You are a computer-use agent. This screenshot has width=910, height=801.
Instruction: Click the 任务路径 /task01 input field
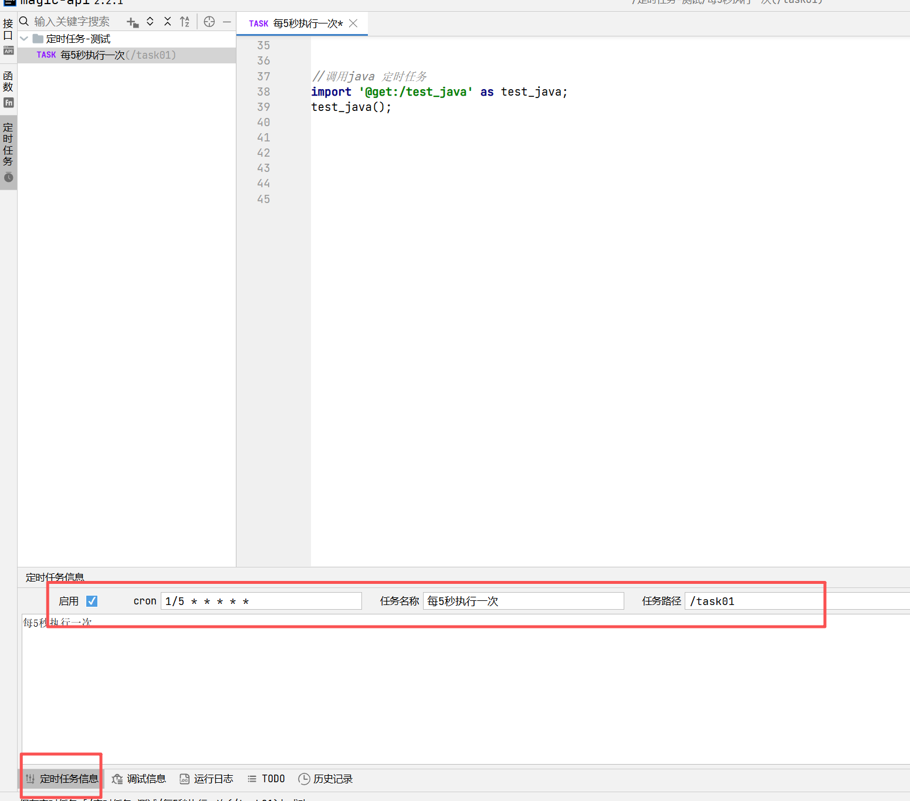tap(754, 601)
